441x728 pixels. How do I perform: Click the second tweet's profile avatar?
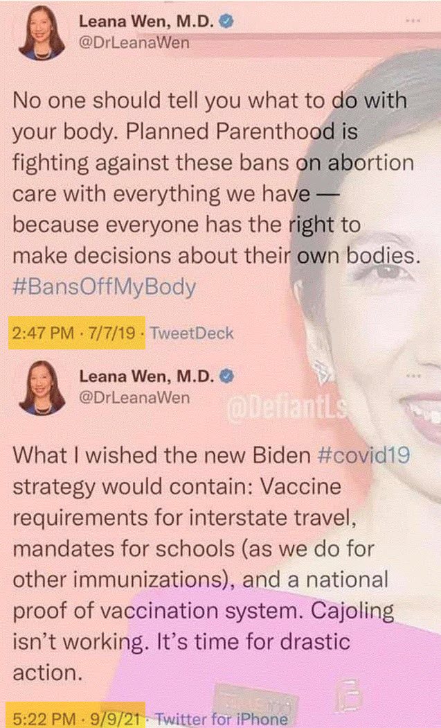(x=42, y=388)
